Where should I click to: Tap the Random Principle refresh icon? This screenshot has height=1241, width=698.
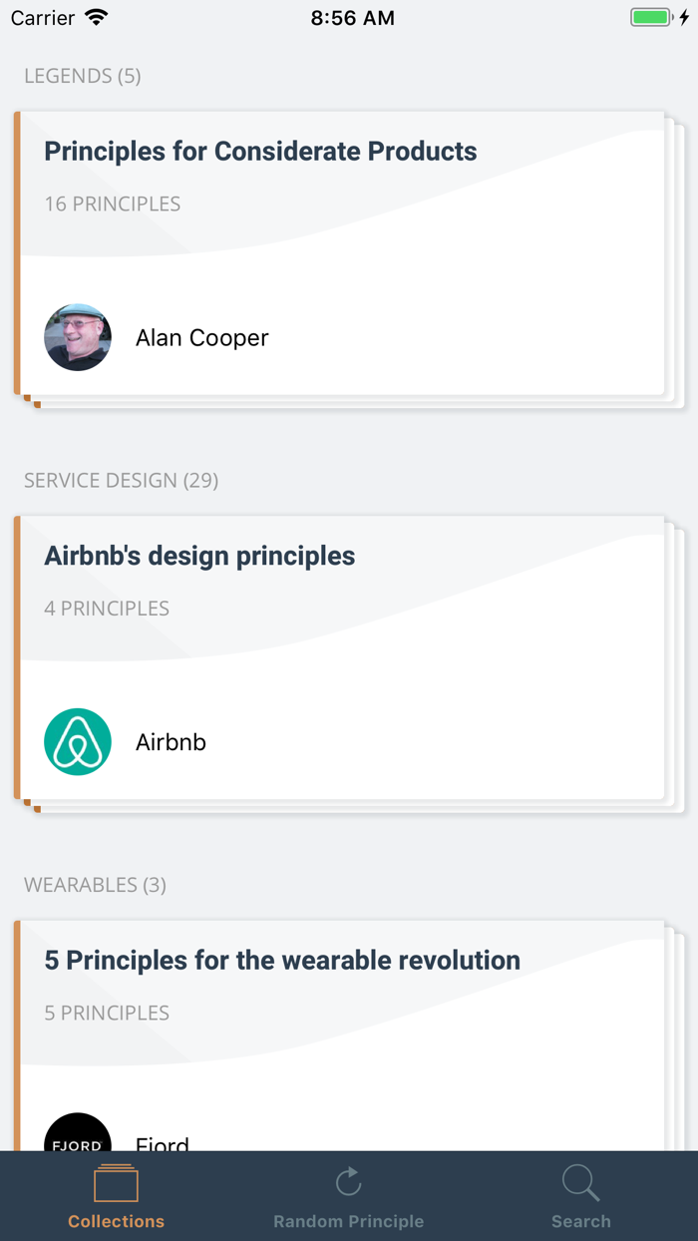348,1181
